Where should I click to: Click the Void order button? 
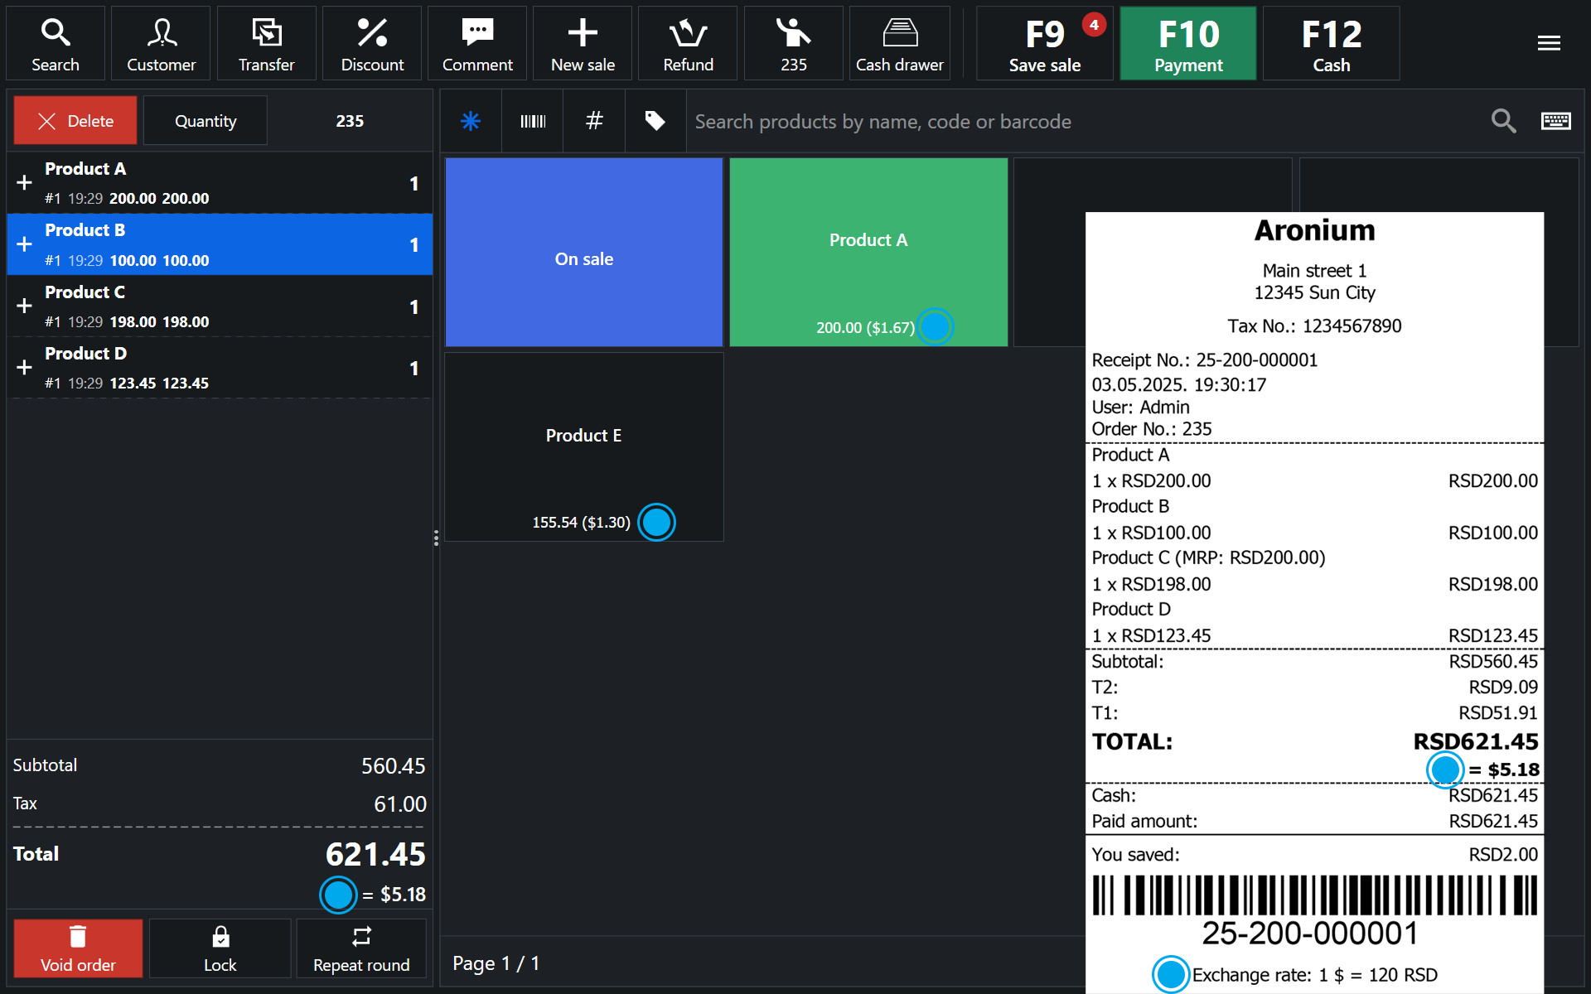click(x=78, y=948)
